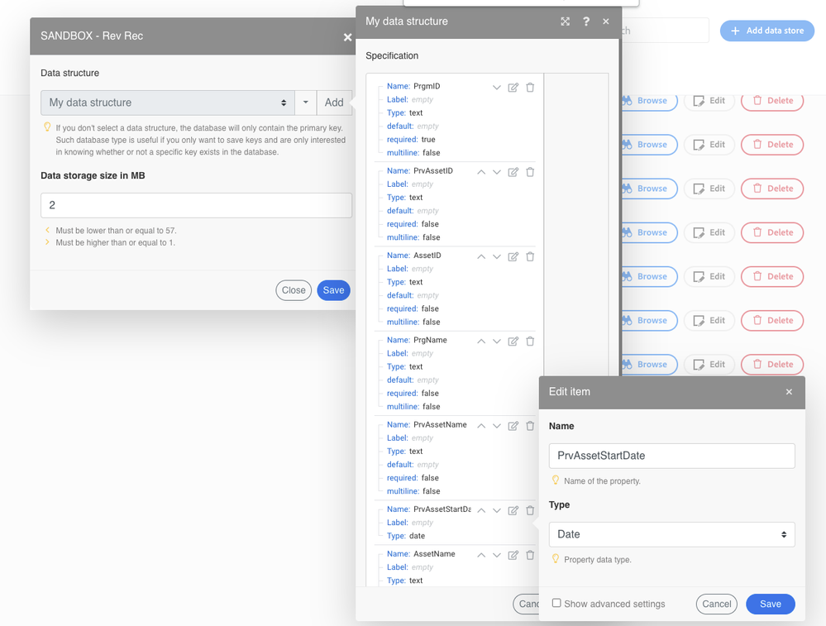
Task: Open the Type dropdown set to Date
Action: 671,534
